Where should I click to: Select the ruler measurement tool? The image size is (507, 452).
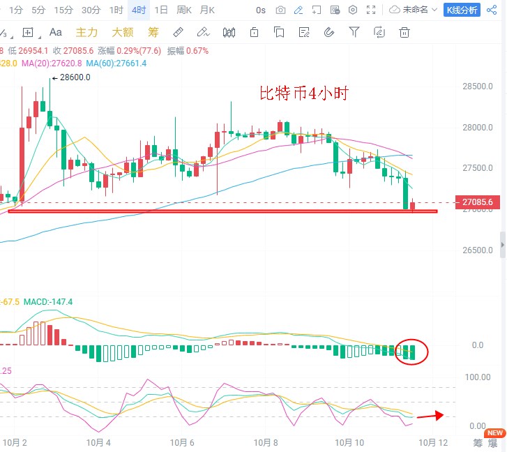click(x=177, y=32)
